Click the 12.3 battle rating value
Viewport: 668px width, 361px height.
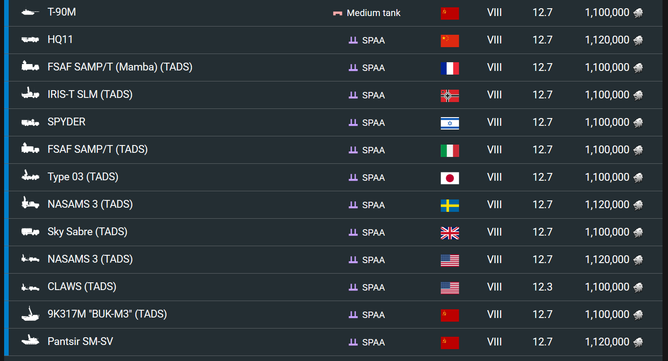coord(542,287)
